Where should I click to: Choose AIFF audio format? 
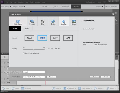tap(55, 38)
